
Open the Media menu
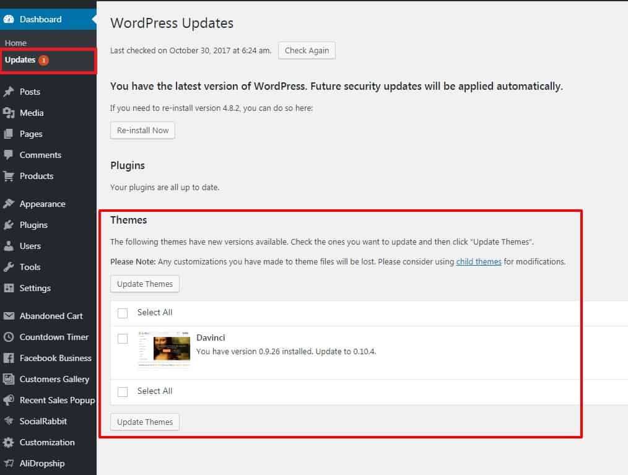click(x=48, y=113)
